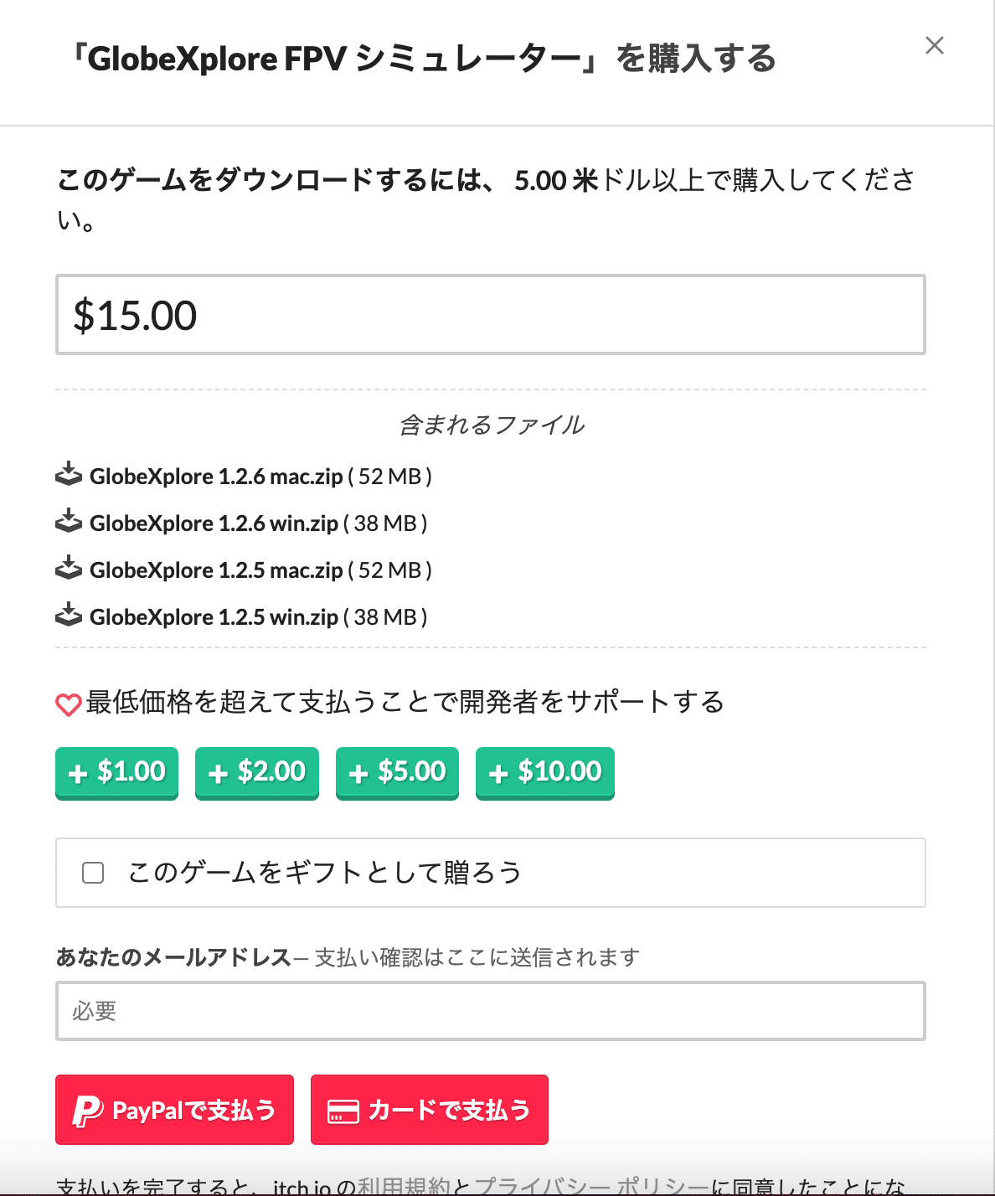Image resolution: width=995 pixels, height=1196 pixels.
Task: Focus the $15.00 price input field
Action: point(491,315)
